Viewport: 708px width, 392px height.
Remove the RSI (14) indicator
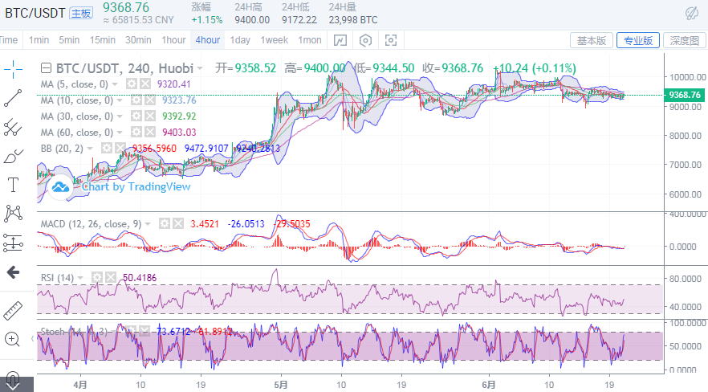tap(111, 277)
